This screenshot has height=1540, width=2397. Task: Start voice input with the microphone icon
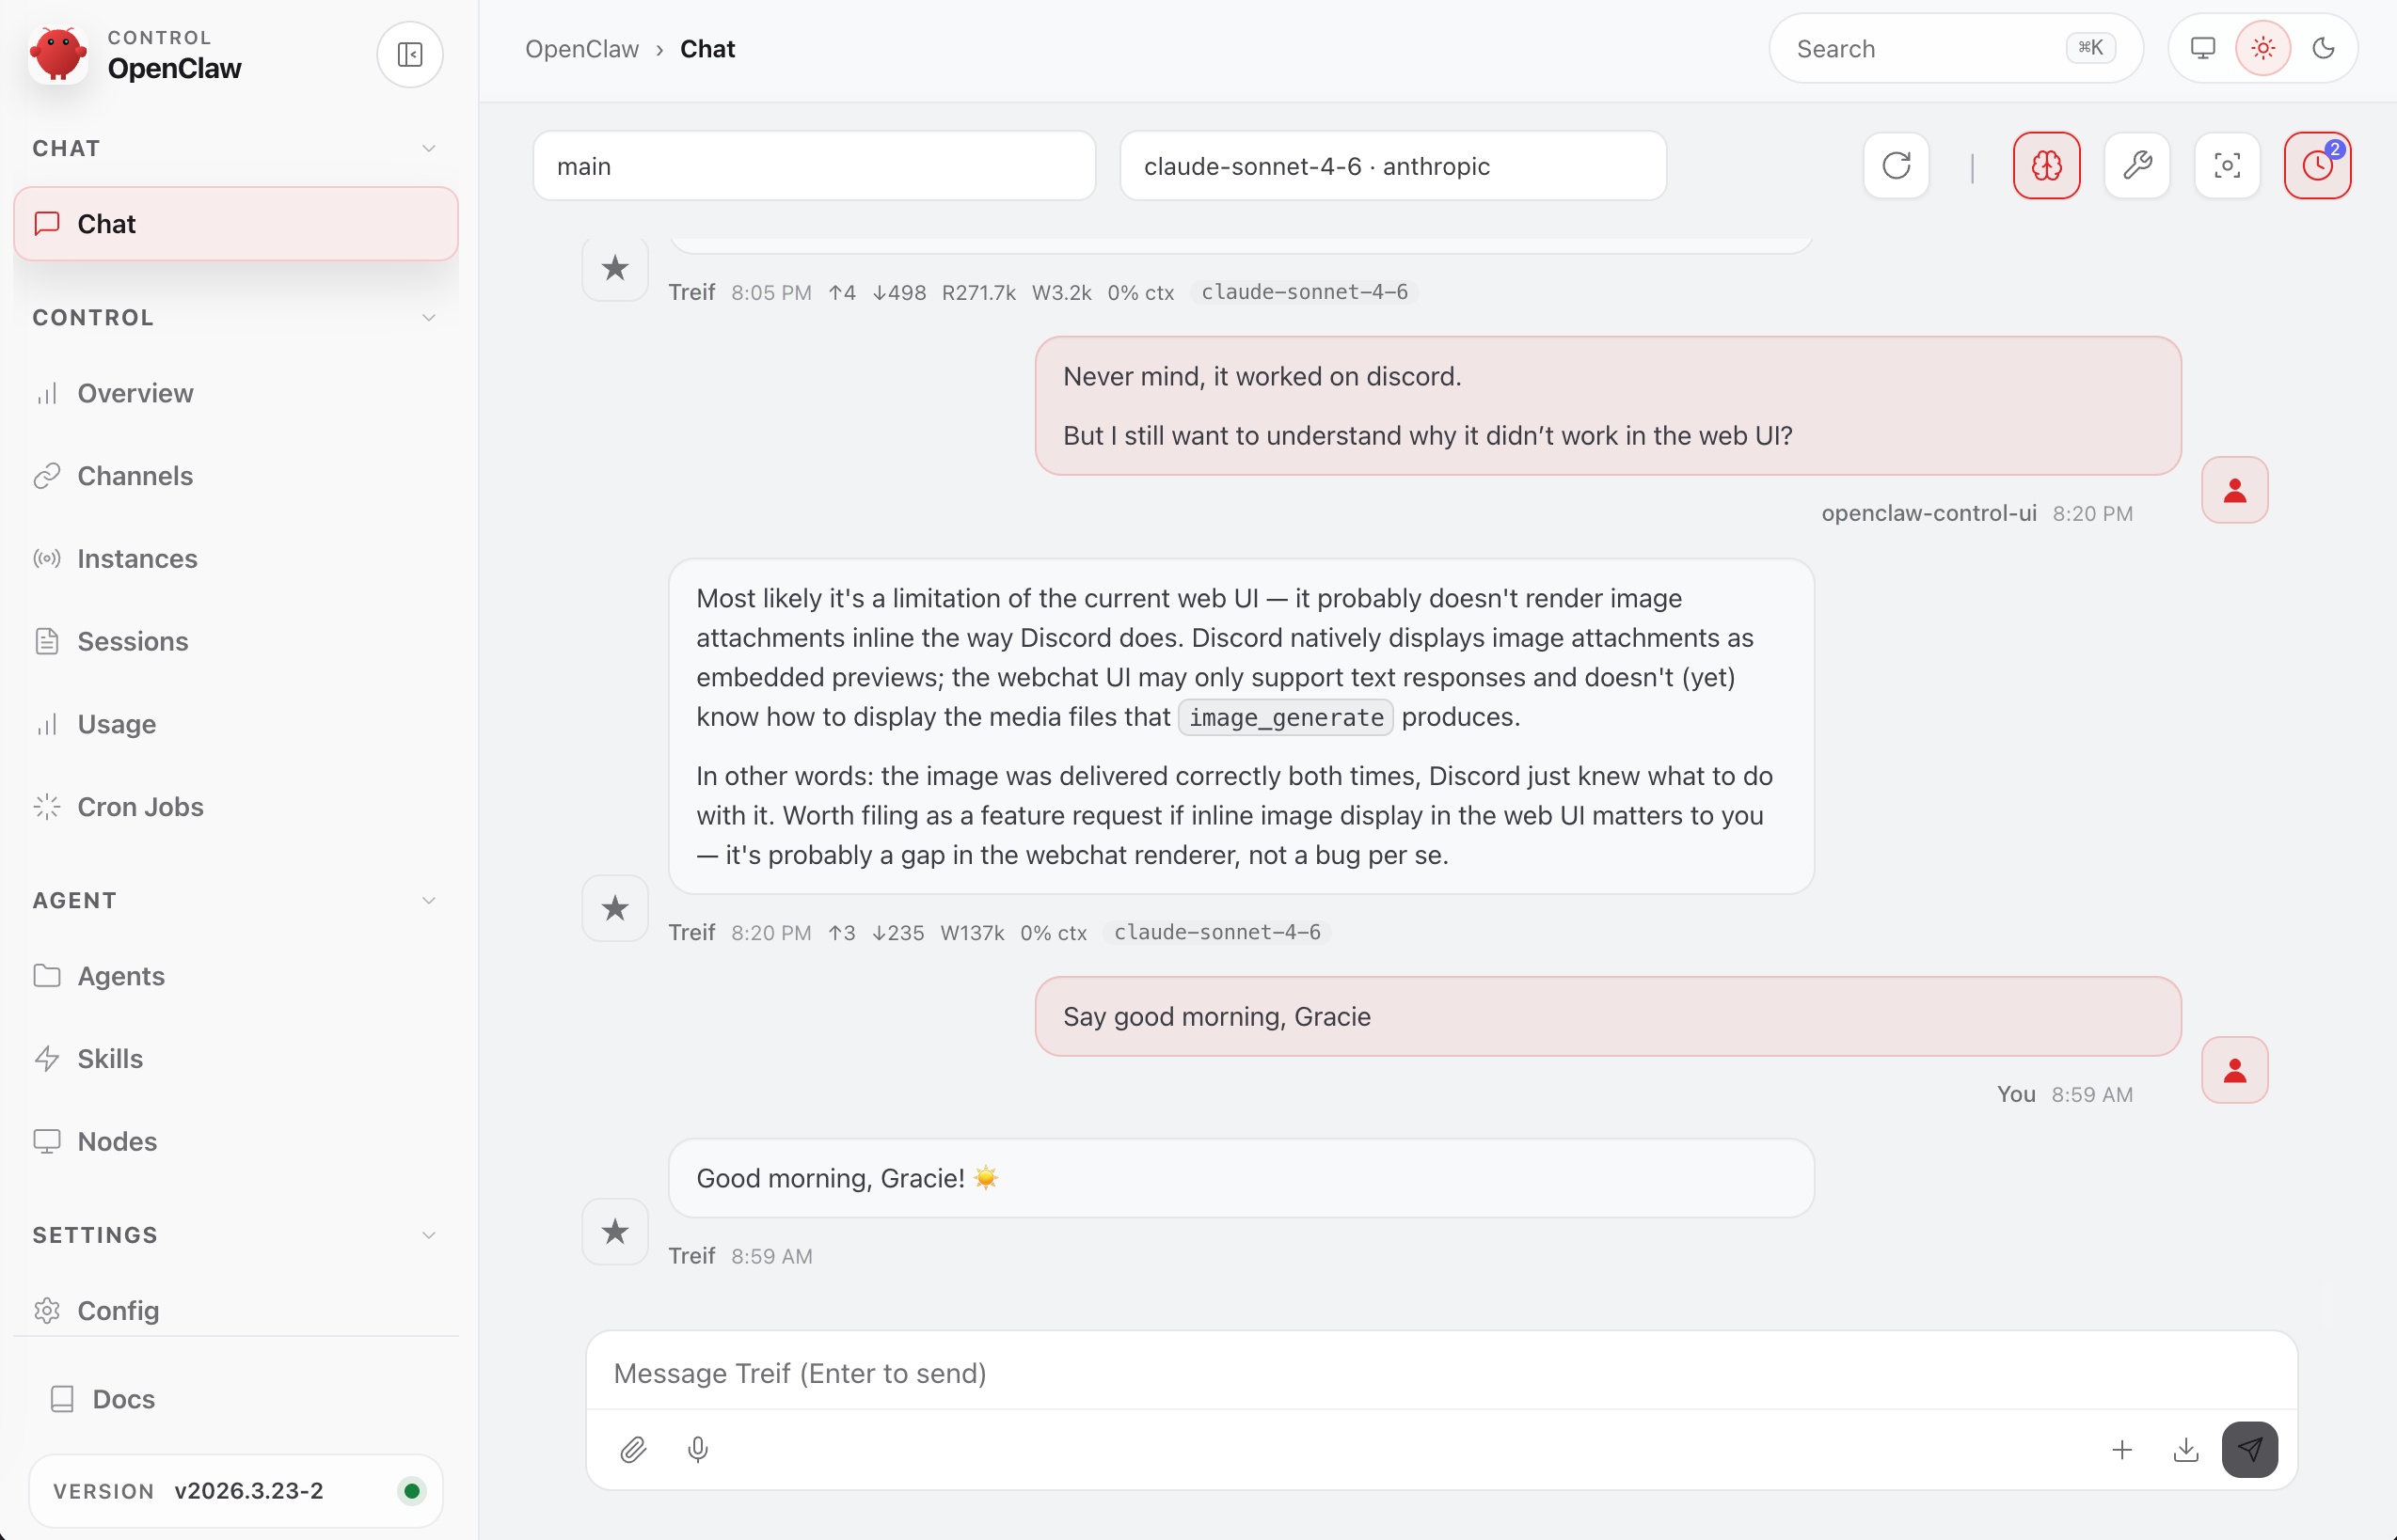[x=697, y=1449]
